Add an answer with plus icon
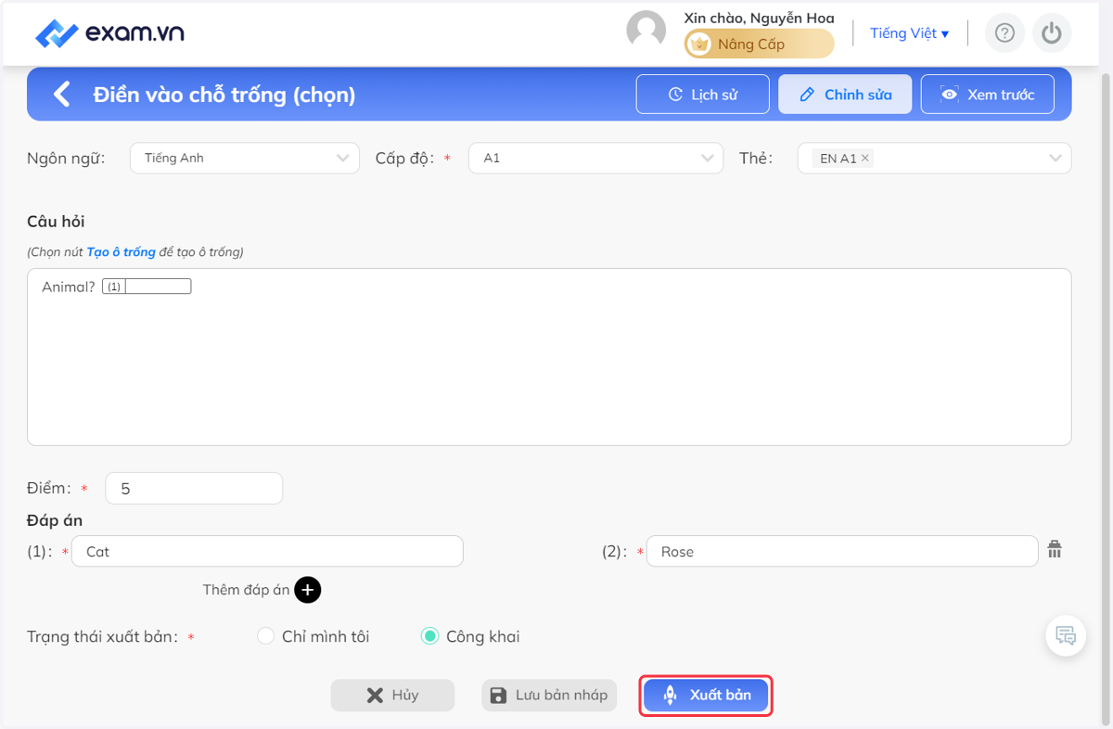The width and height of the screenshot is (1113, 729). pos(308,590)
